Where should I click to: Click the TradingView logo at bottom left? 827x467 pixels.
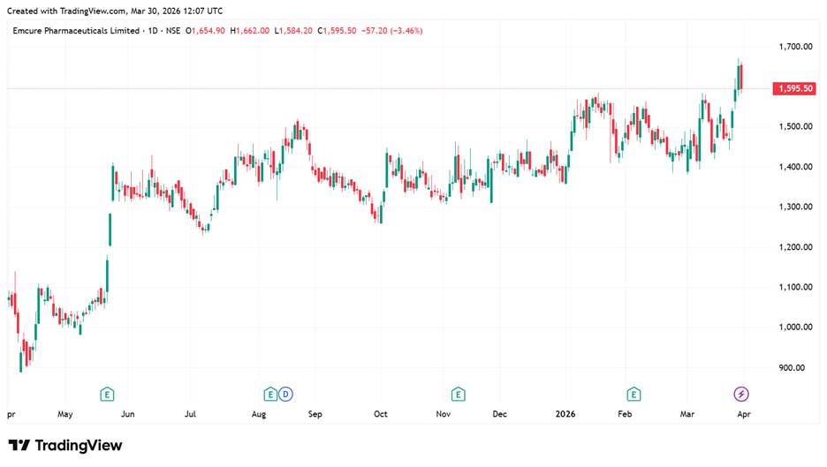tap(65, 446)
